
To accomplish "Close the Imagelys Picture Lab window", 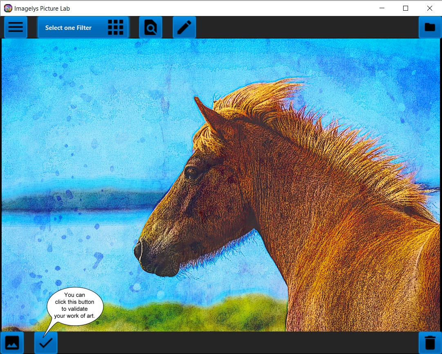I will pyautogui.click(x=429, y=8).
